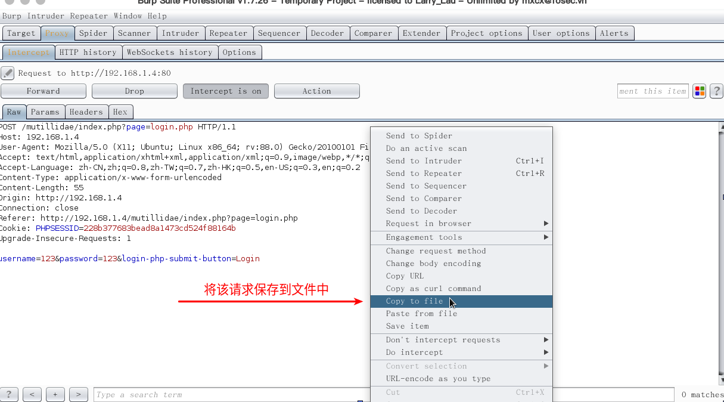Open the Action dropdown button
The image size is (724, 402).
(317, 91)
